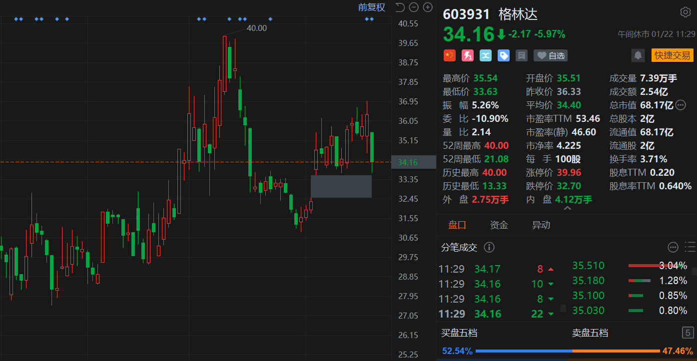Switch to the 异动 tab
Screen dimensions: 697x361
click(x=541, y=225)
